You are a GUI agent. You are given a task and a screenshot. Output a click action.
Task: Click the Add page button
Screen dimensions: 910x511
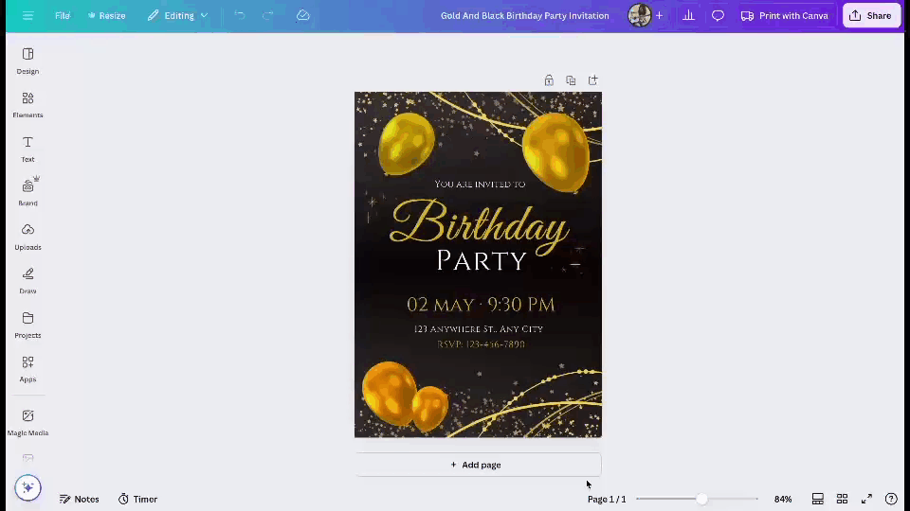478,465
